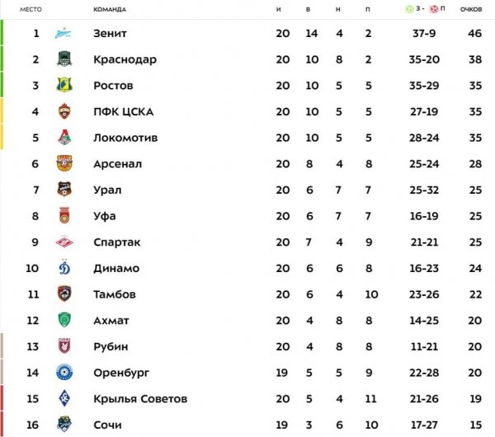
Task: Click the Спартак red diamond logo
Action: (x=64, y=242)
